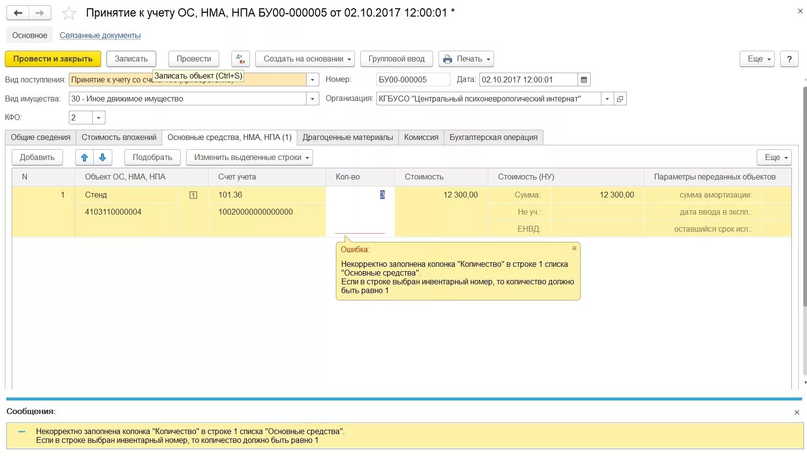Open Вид имущества dropdown arrow

pyautogui.click(x=312, y=99)
